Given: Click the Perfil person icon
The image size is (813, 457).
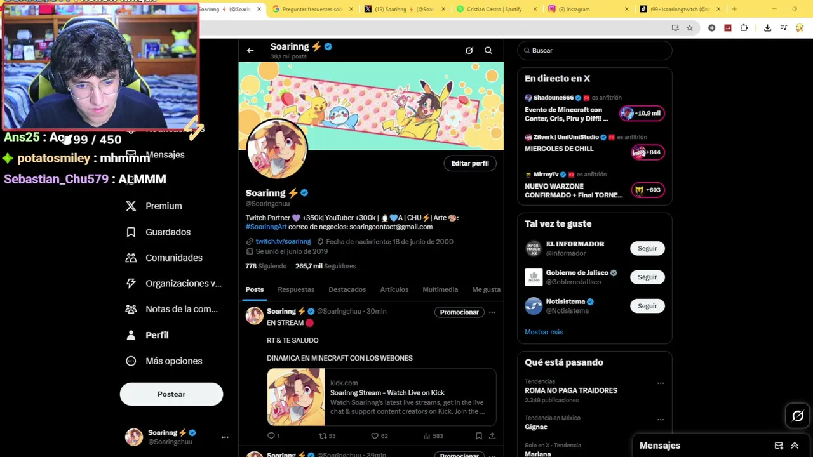Looking at the screenshot, I should 131,335.
